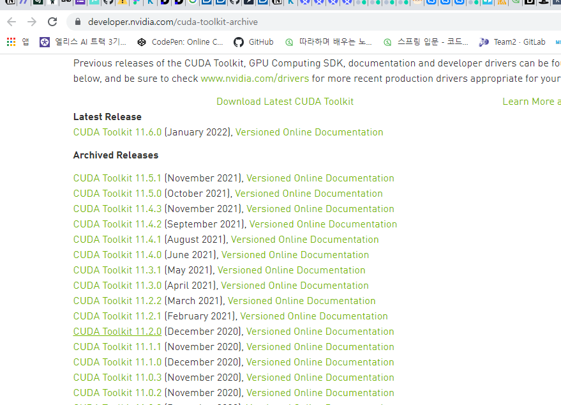Open CUDA Toolkit 11.4.2 link
The image size is (561, 405).
(x=117, y=224)
